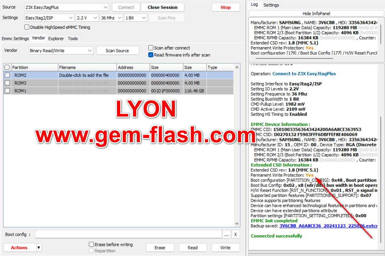The height and width of the screenshot is (256, 385).
Task: Enable Scan after connect checkbox
Action: click(151, 48)
